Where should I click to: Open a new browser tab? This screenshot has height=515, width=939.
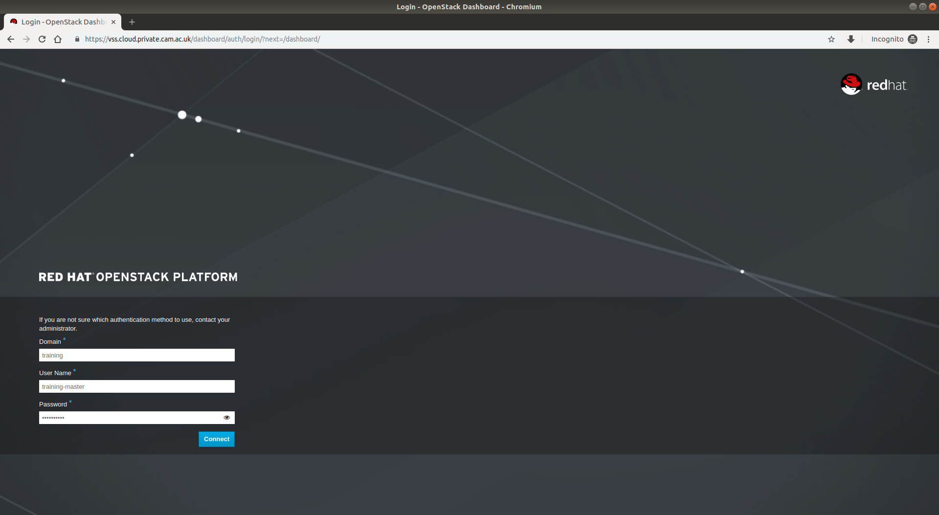tap(132, 22)
